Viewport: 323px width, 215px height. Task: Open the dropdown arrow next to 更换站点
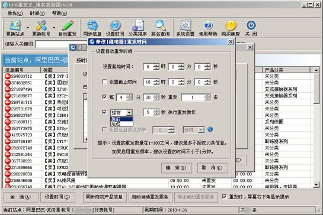28,28
